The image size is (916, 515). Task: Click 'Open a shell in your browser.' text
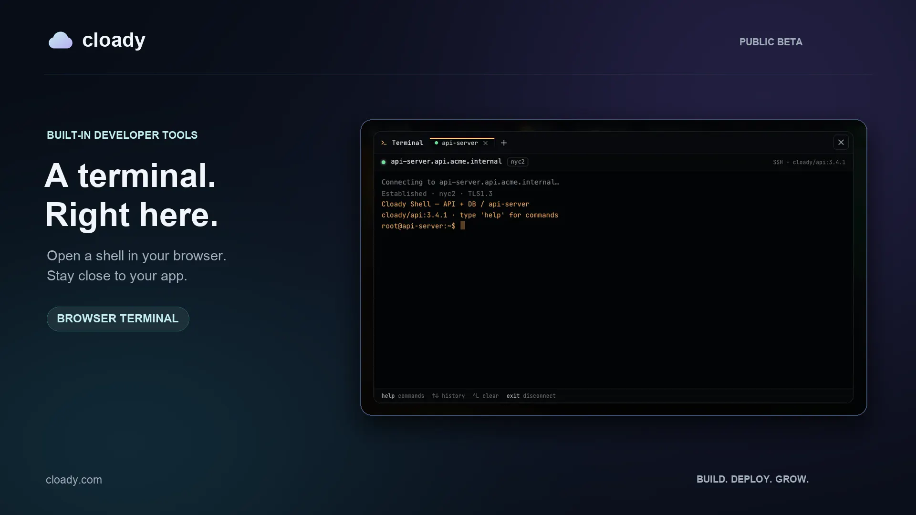[136, 256]
